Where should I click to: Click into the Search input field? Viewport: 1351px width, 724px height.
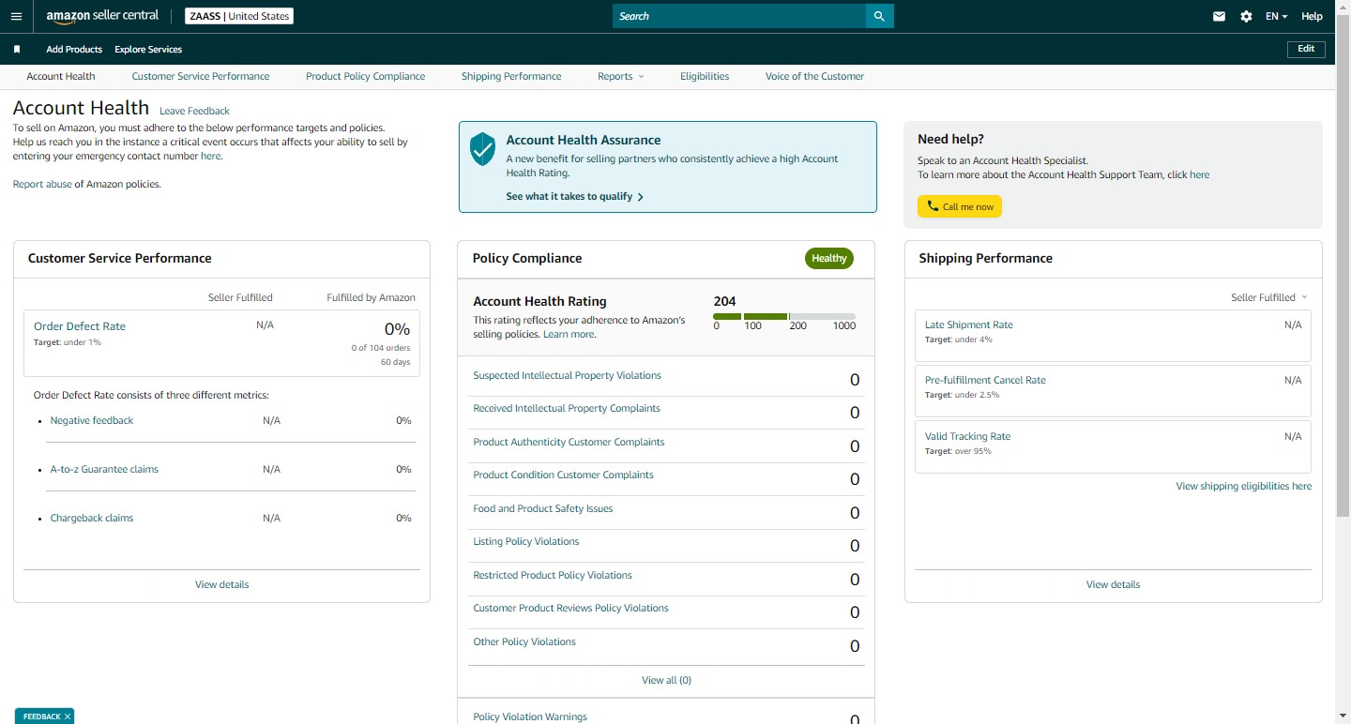click(739, 16)
